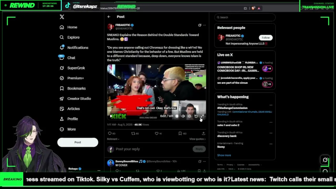Expand the Relevant replies sort dropdown
This screenshot has width=336, height=189.
pyautogui.click(x=113, y=139)
